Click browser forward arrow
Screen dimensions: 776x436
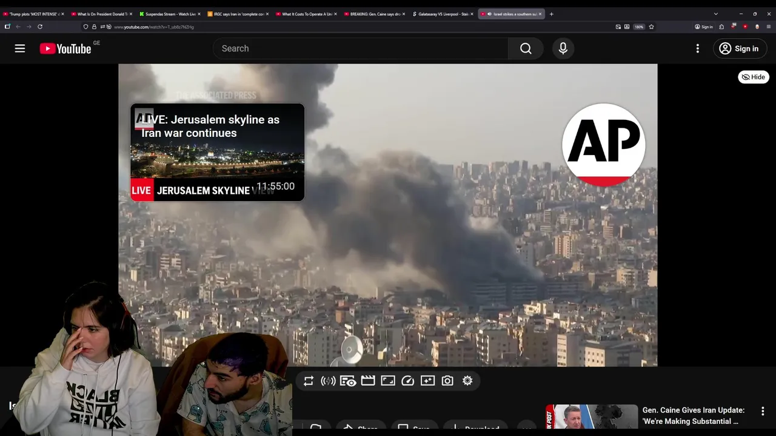pos(28,27)
